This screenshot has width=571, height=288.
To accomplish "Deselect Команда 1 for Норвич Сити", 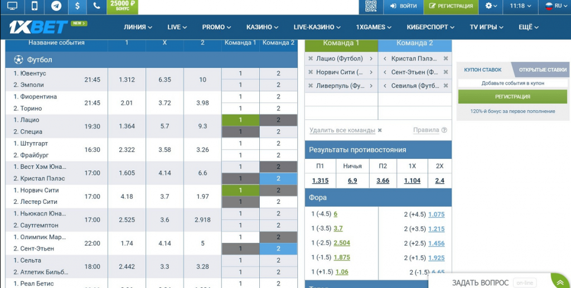I will [240, 190].
